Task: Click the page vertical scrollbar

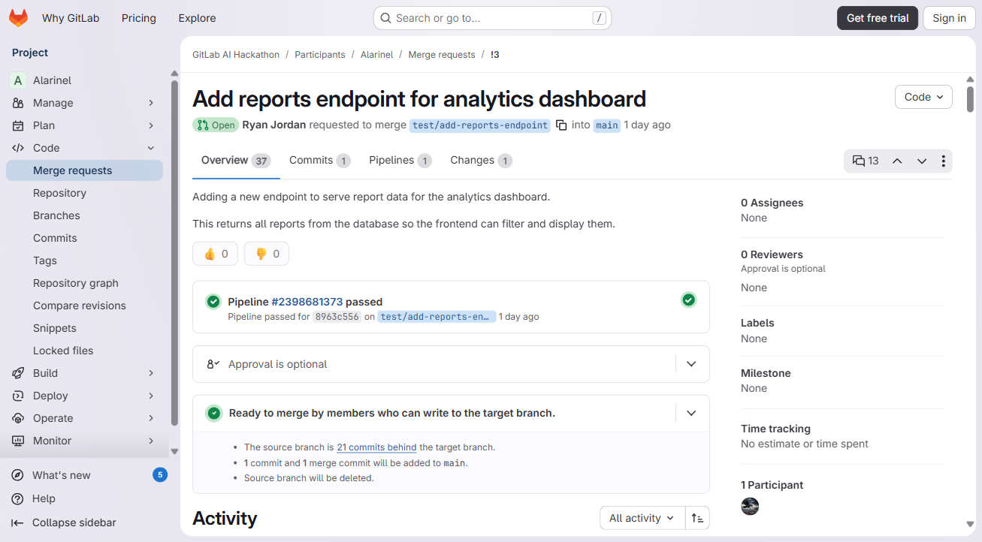Action: 971,100
